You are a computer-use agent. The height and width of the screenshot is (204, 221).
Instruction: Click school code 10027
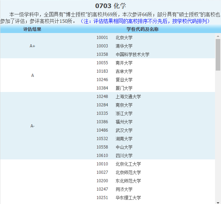coord(102,172)
